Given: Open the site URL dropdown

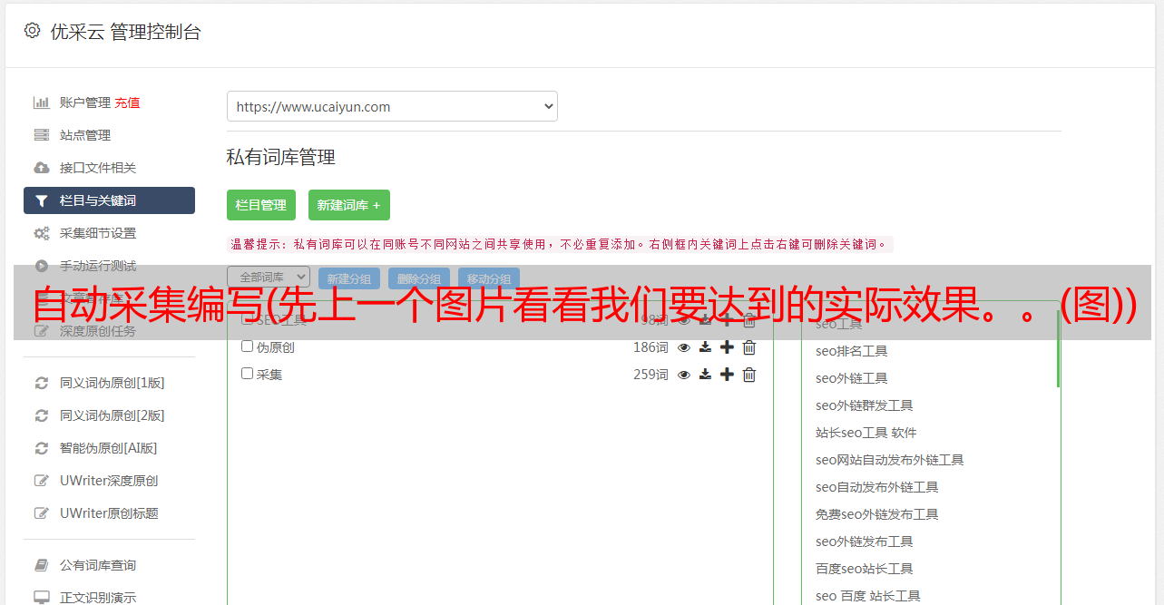Looking at the screenshot, I should click(392, 106).
